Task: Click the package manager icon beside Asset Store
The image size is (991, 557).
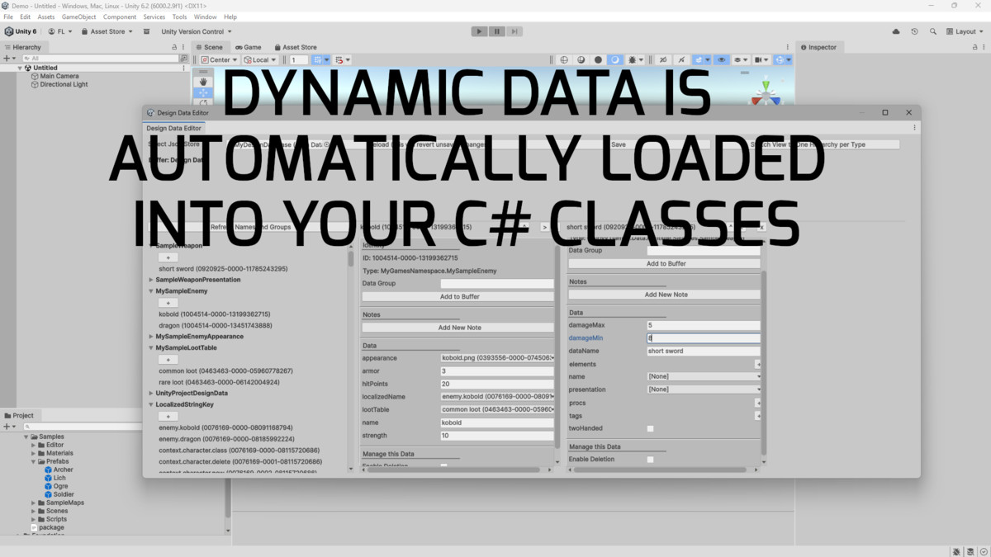Action: 147,31
